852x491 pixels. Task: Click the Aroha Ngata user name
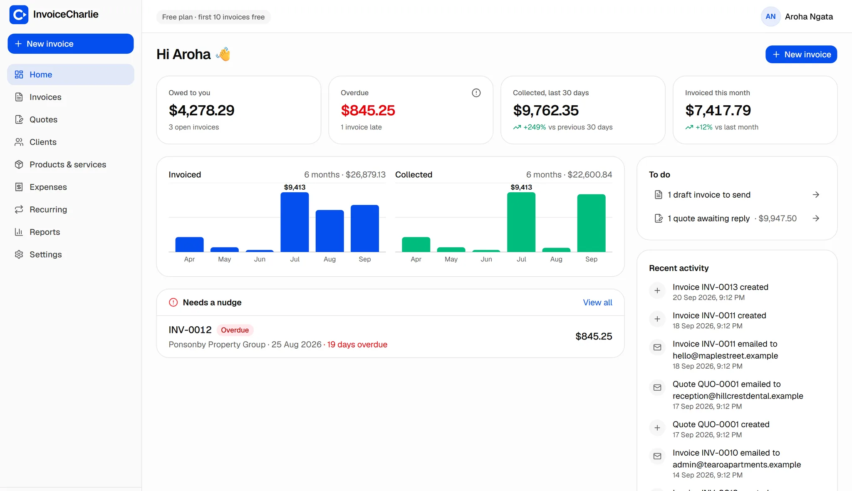click(x=809, y=17)
